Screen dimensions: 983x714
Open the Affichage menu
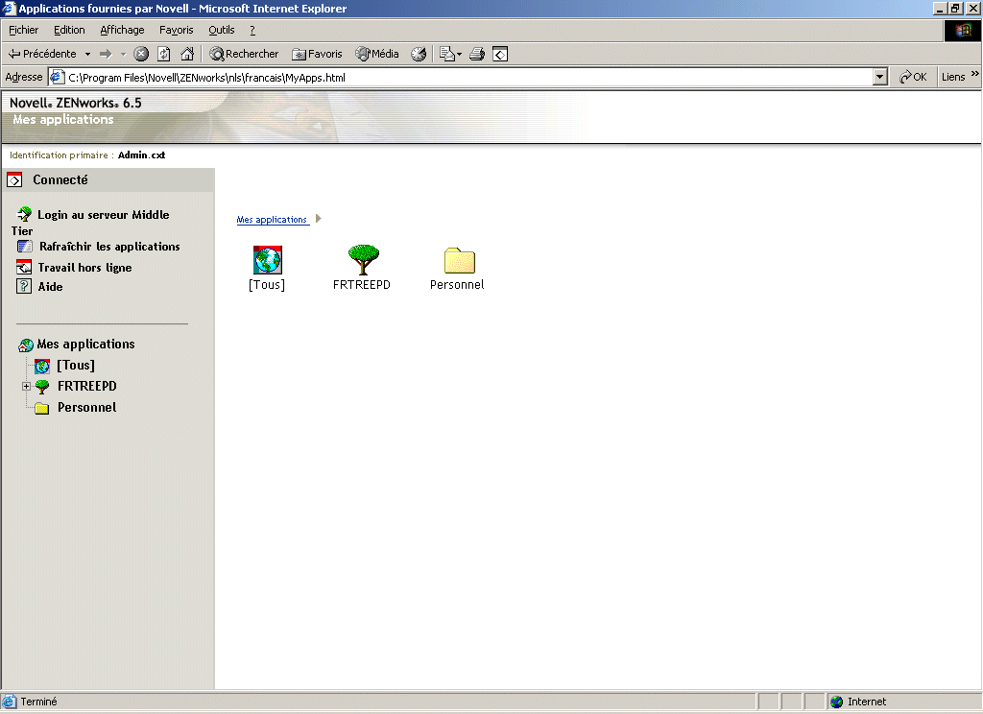pos(122,30)
